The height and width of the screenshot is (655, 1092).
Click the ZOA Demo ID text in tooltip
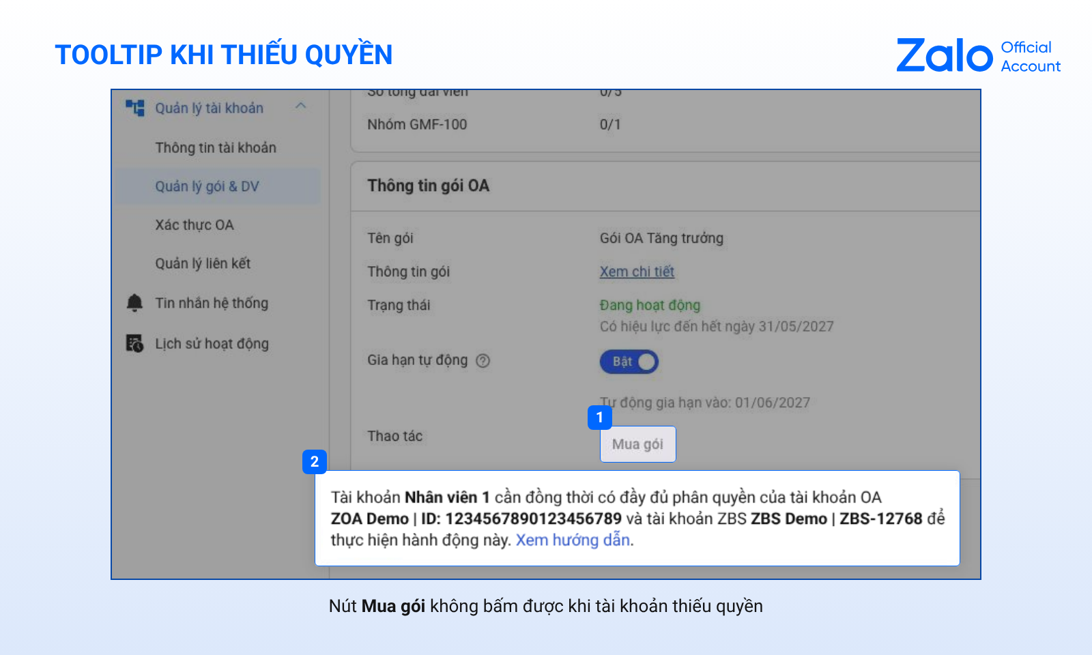(x=476, y=519)
